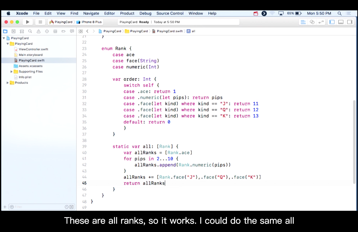Click 'return allRanks' in the code
Screen dimensions: 358x232
coord(144,183)
